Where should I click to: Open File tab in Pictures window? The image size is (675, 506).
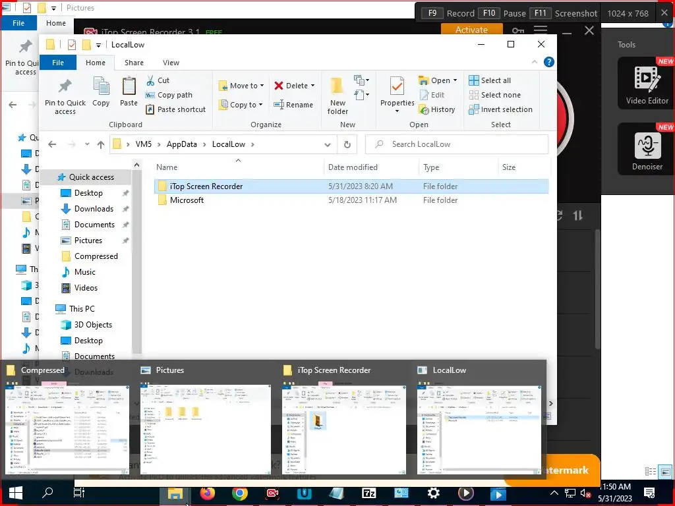[18, 23]
